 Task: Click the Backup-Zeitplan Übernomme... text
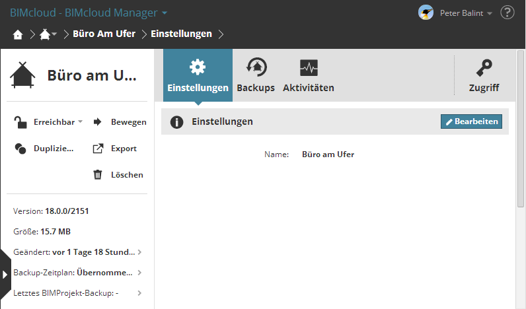(x=73, y=273)
